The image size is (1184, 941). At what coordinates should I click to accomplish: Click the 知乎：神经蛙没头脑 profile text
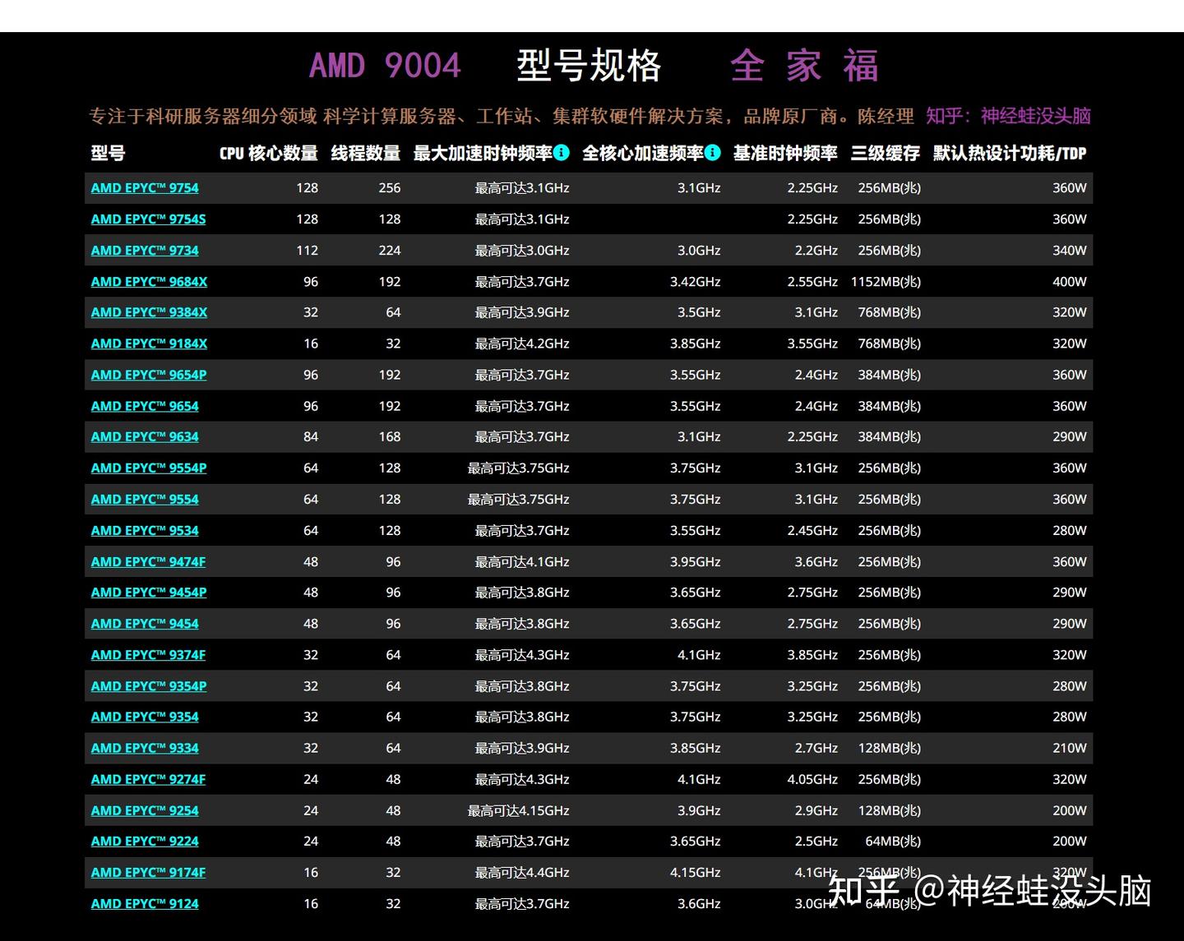[1009, 116]
